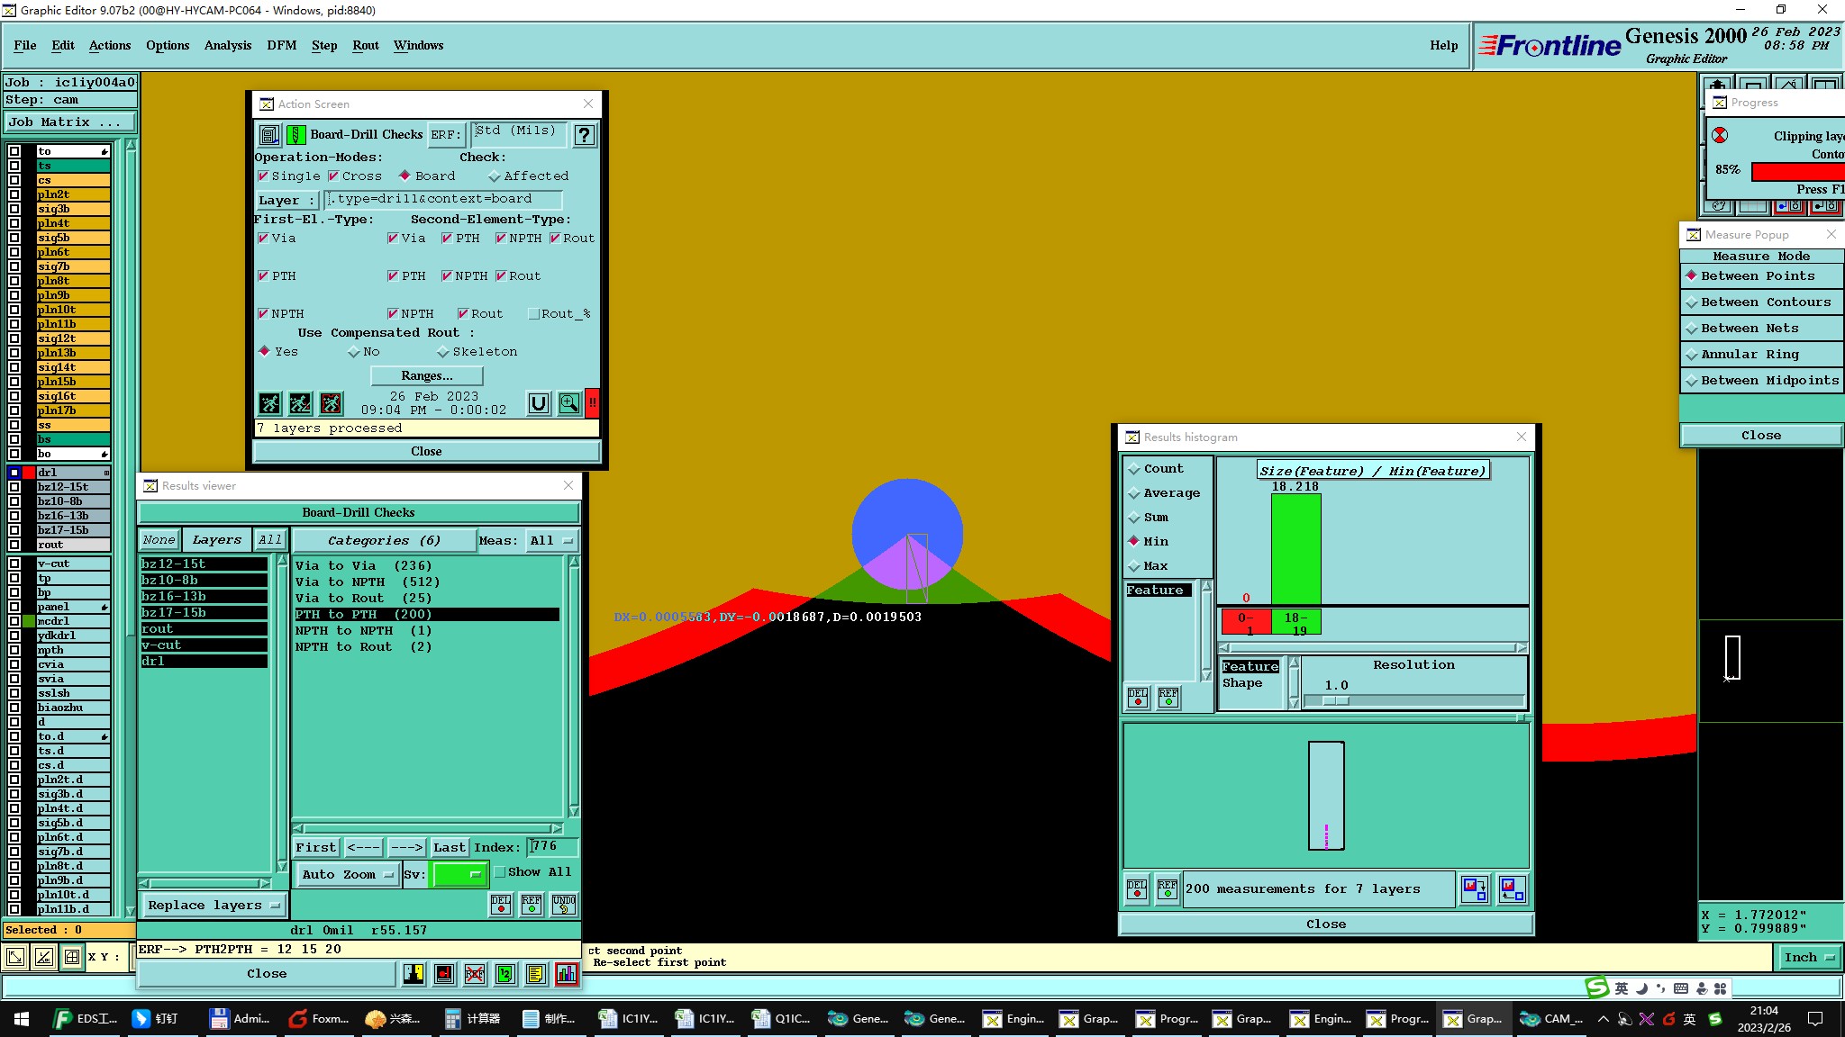The width and height of the screenshot is (1845, 1037).
Task: Expand the Replace layers dropdown
Action: click(213, 906)
